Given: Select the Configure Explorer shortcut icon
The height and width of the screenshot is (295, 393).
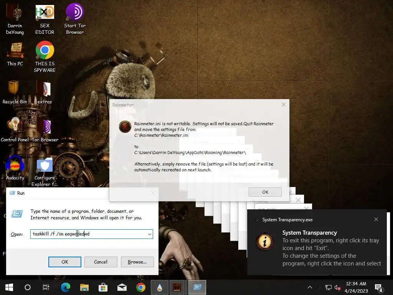Looking at the screenshot, I should (45, 172).
